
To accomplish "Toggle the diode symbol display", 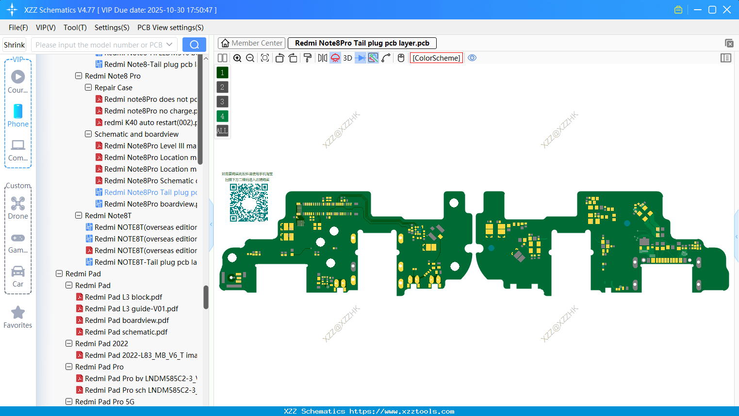I will coord(361,58).
